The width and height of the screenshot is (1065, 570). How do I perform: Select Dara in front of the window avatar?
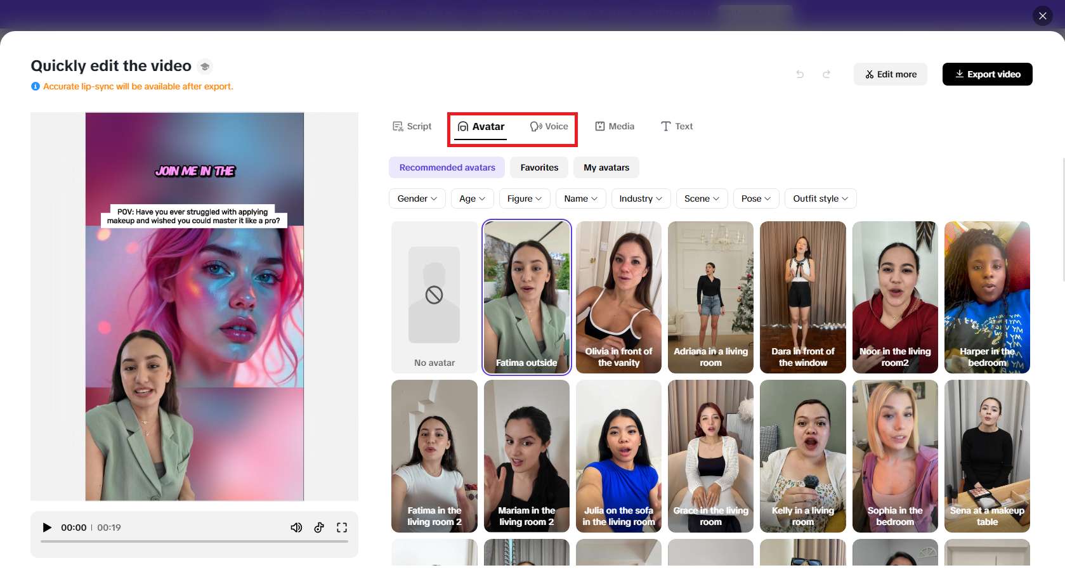803,297
